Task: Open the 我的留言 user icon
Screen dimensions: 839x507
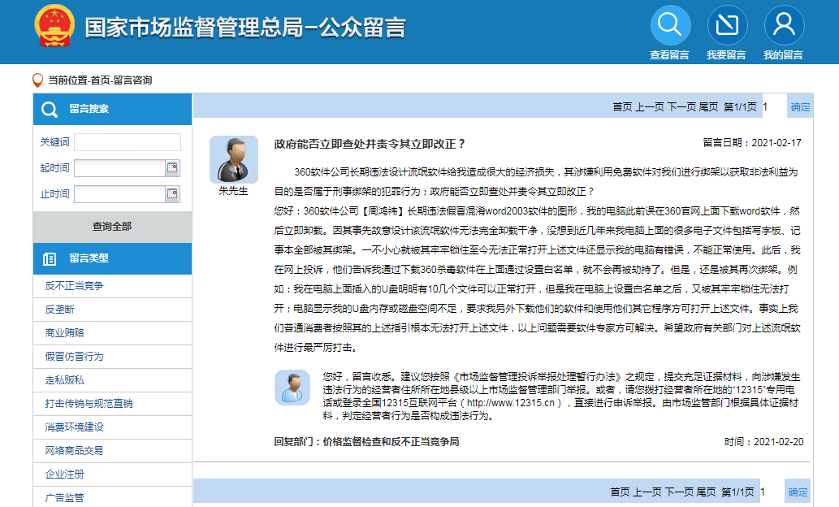Action: (x=784, y=25)
